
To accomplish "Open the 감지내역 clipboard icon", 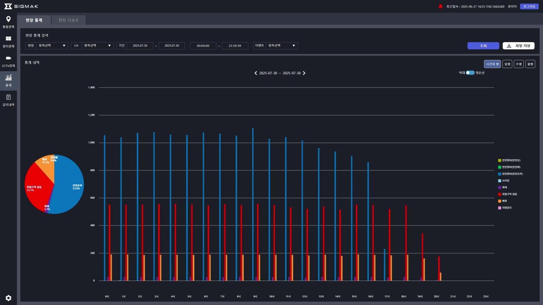I will pos(8,97).
